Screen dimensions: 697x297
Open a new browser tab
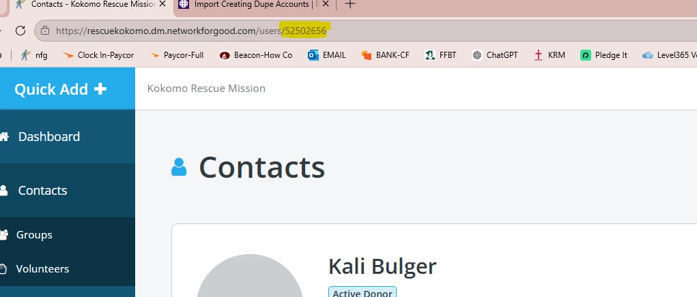[350, 5]
